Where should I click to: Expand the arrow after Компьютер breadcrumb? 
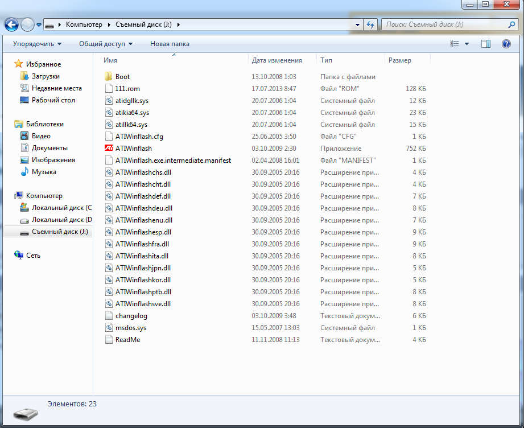pos(109,24)
